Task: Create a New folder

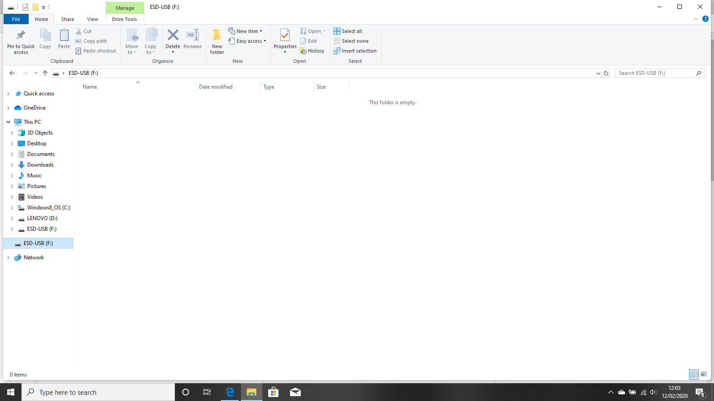Action: pyautogui.click(x=217, y=41)
